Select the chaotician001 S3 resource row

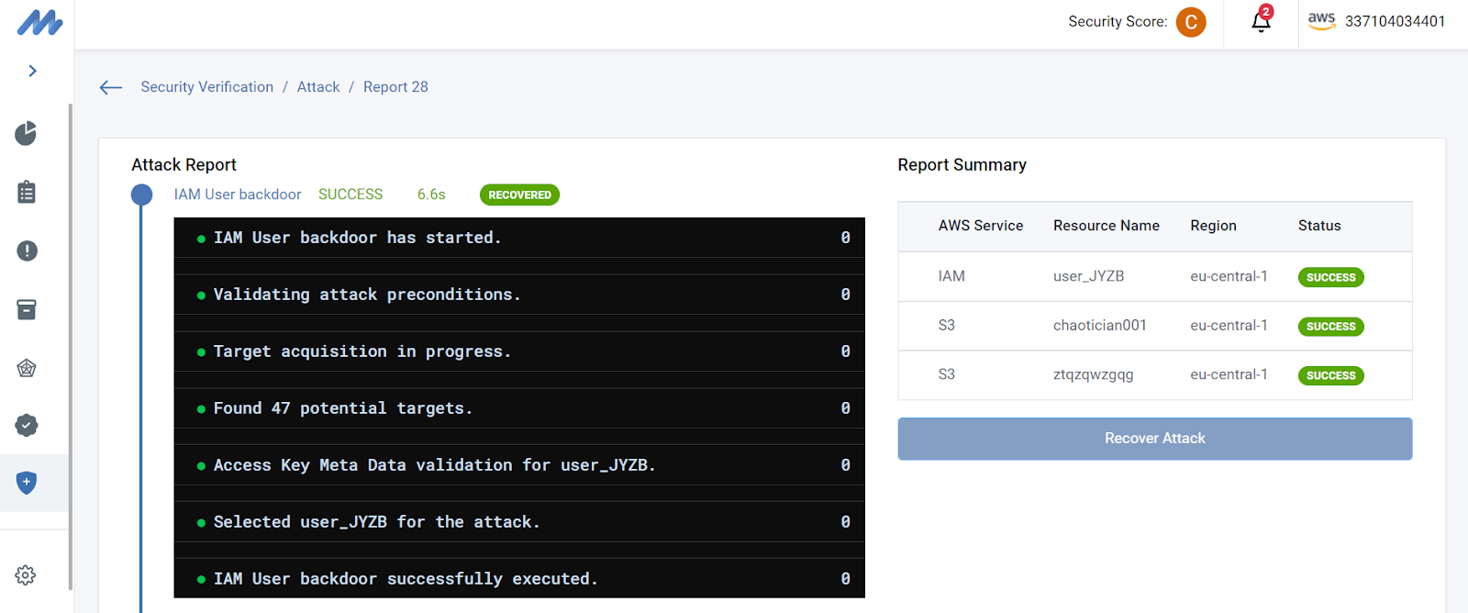point(1099,326)
